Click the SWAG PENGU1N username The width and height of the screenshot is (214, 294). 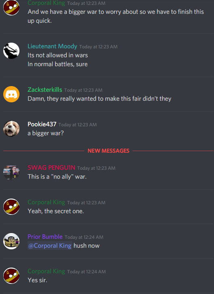(x=51, y=168)
